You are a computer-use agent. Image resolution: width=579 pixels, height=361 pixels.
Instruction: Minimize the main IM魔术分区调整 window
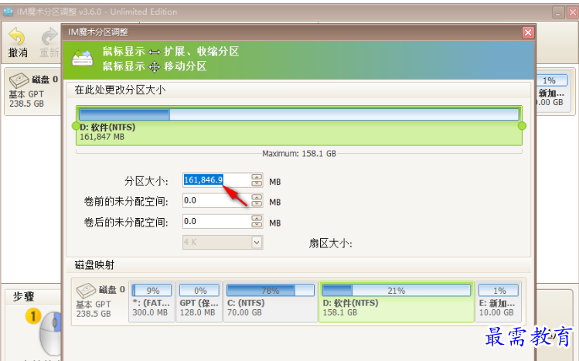point(558,12)
